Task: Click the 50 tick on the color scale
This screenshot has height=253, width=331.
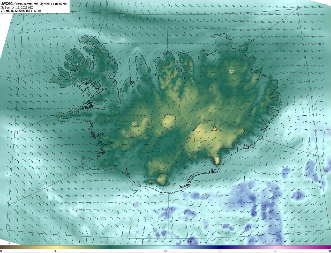Action: pos(329,251)
